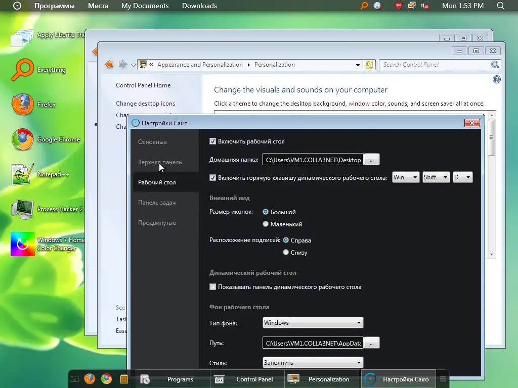Switch to 'Продвинутые' settings tab
This screenshot has width=518, height=388.
tap(157, 223)
